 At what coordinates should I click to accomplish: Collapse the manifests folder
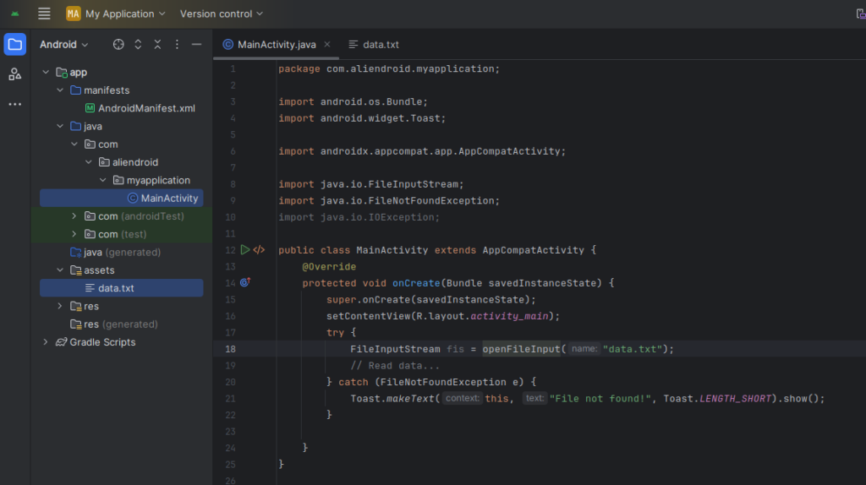click(x=60, y=90)
